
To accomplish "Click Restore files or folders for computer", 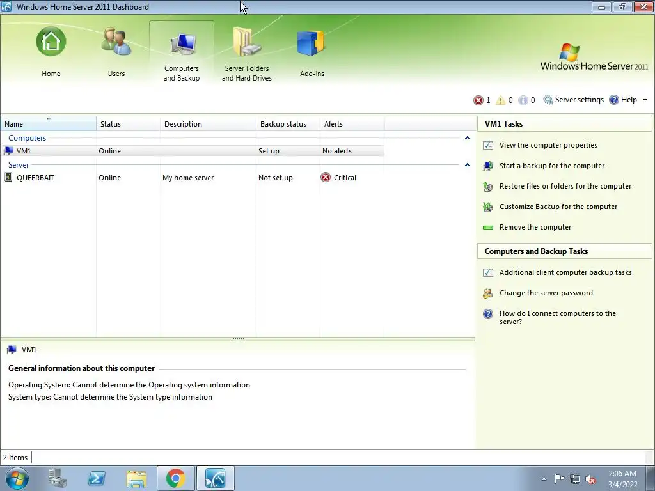I will point(565,186).
